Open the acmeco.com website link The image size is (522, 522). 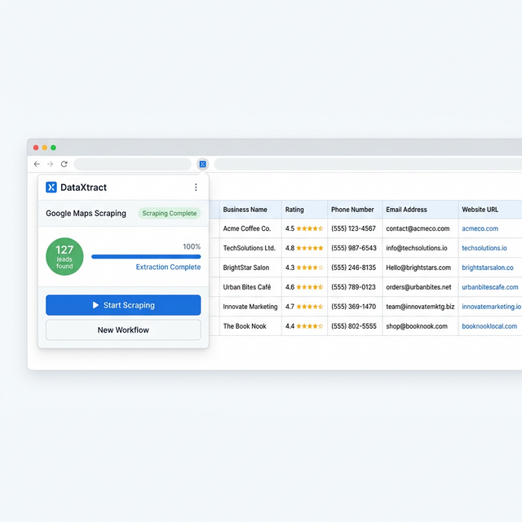(x=480, y=228)
